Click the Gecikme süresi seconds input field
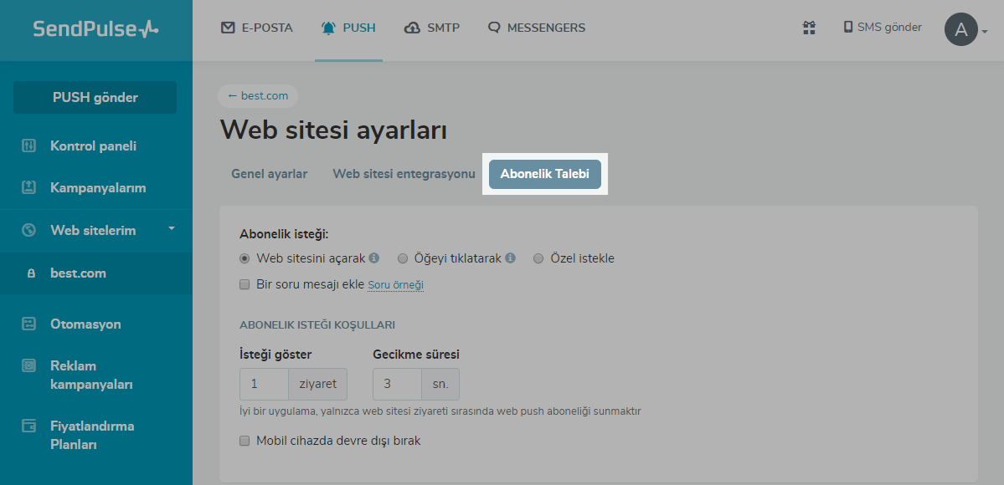Screen dimensions: 1004x485 pyautogui.click(x=398, y=384)
